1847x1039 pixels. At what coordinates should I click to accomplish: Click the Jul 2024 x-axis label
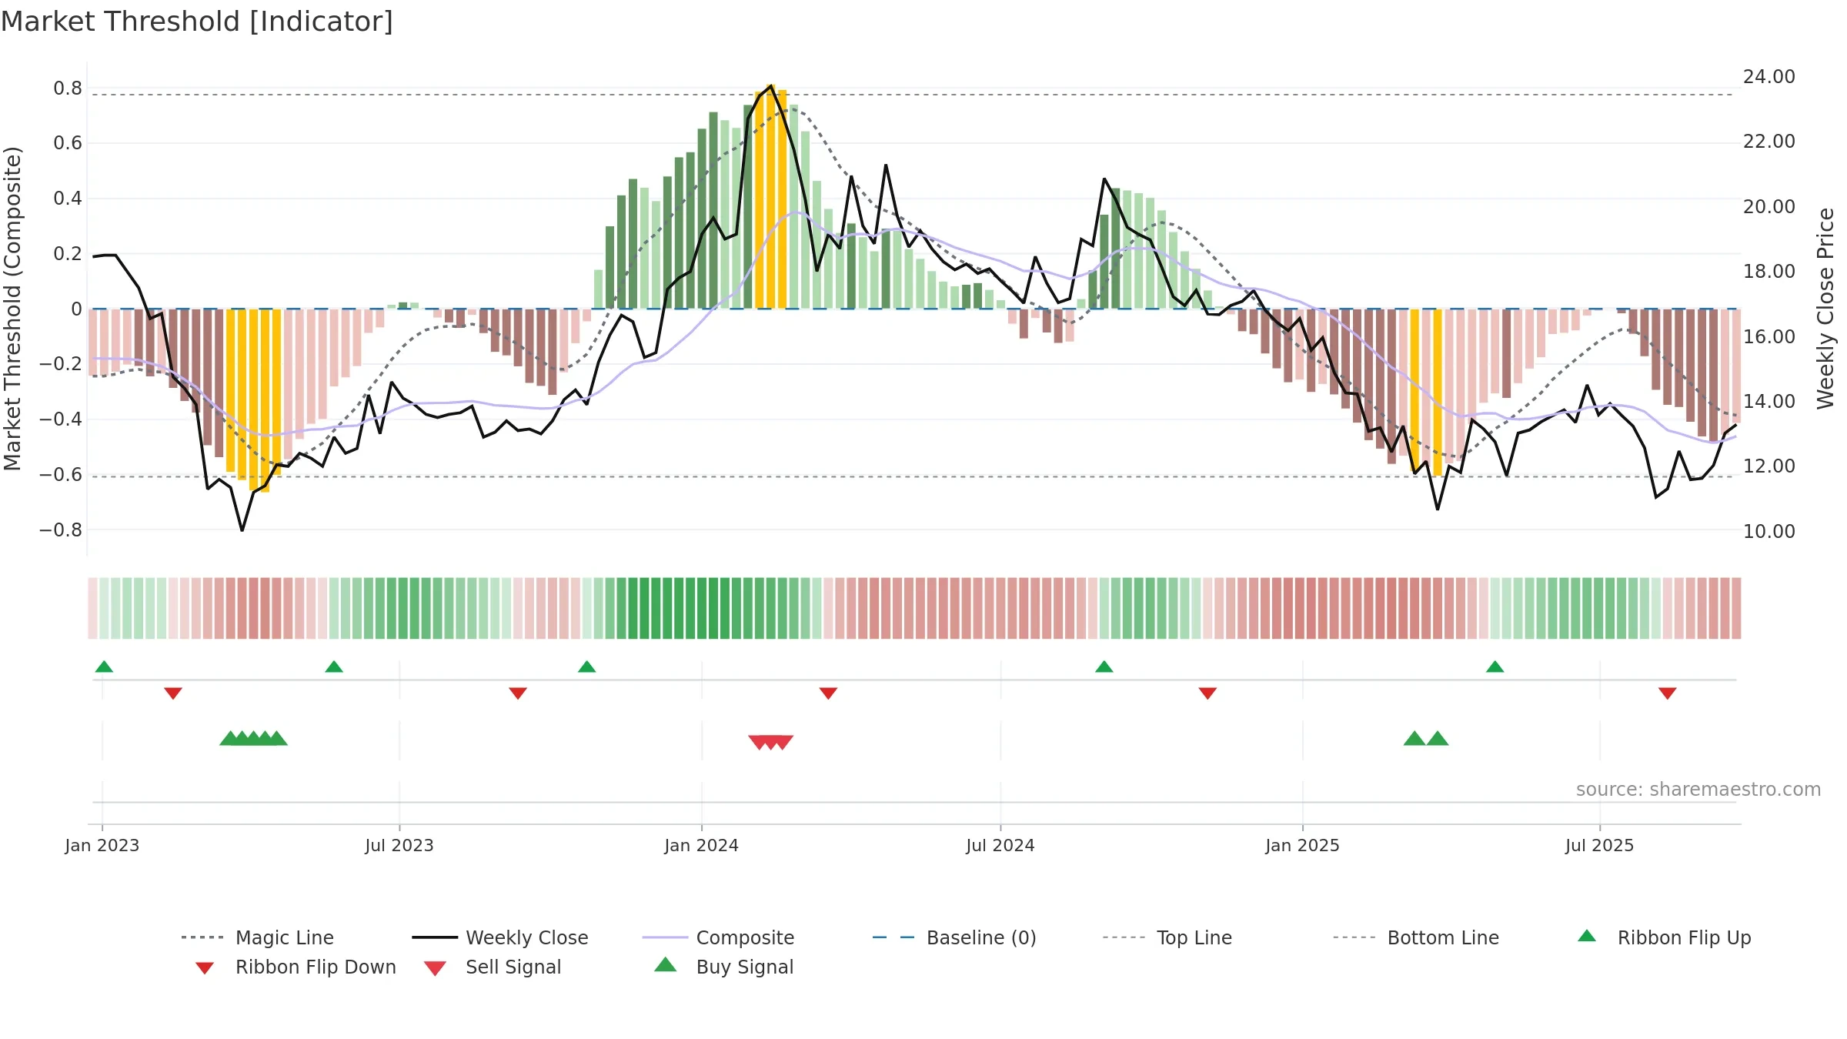click(x=1000, y=845)
